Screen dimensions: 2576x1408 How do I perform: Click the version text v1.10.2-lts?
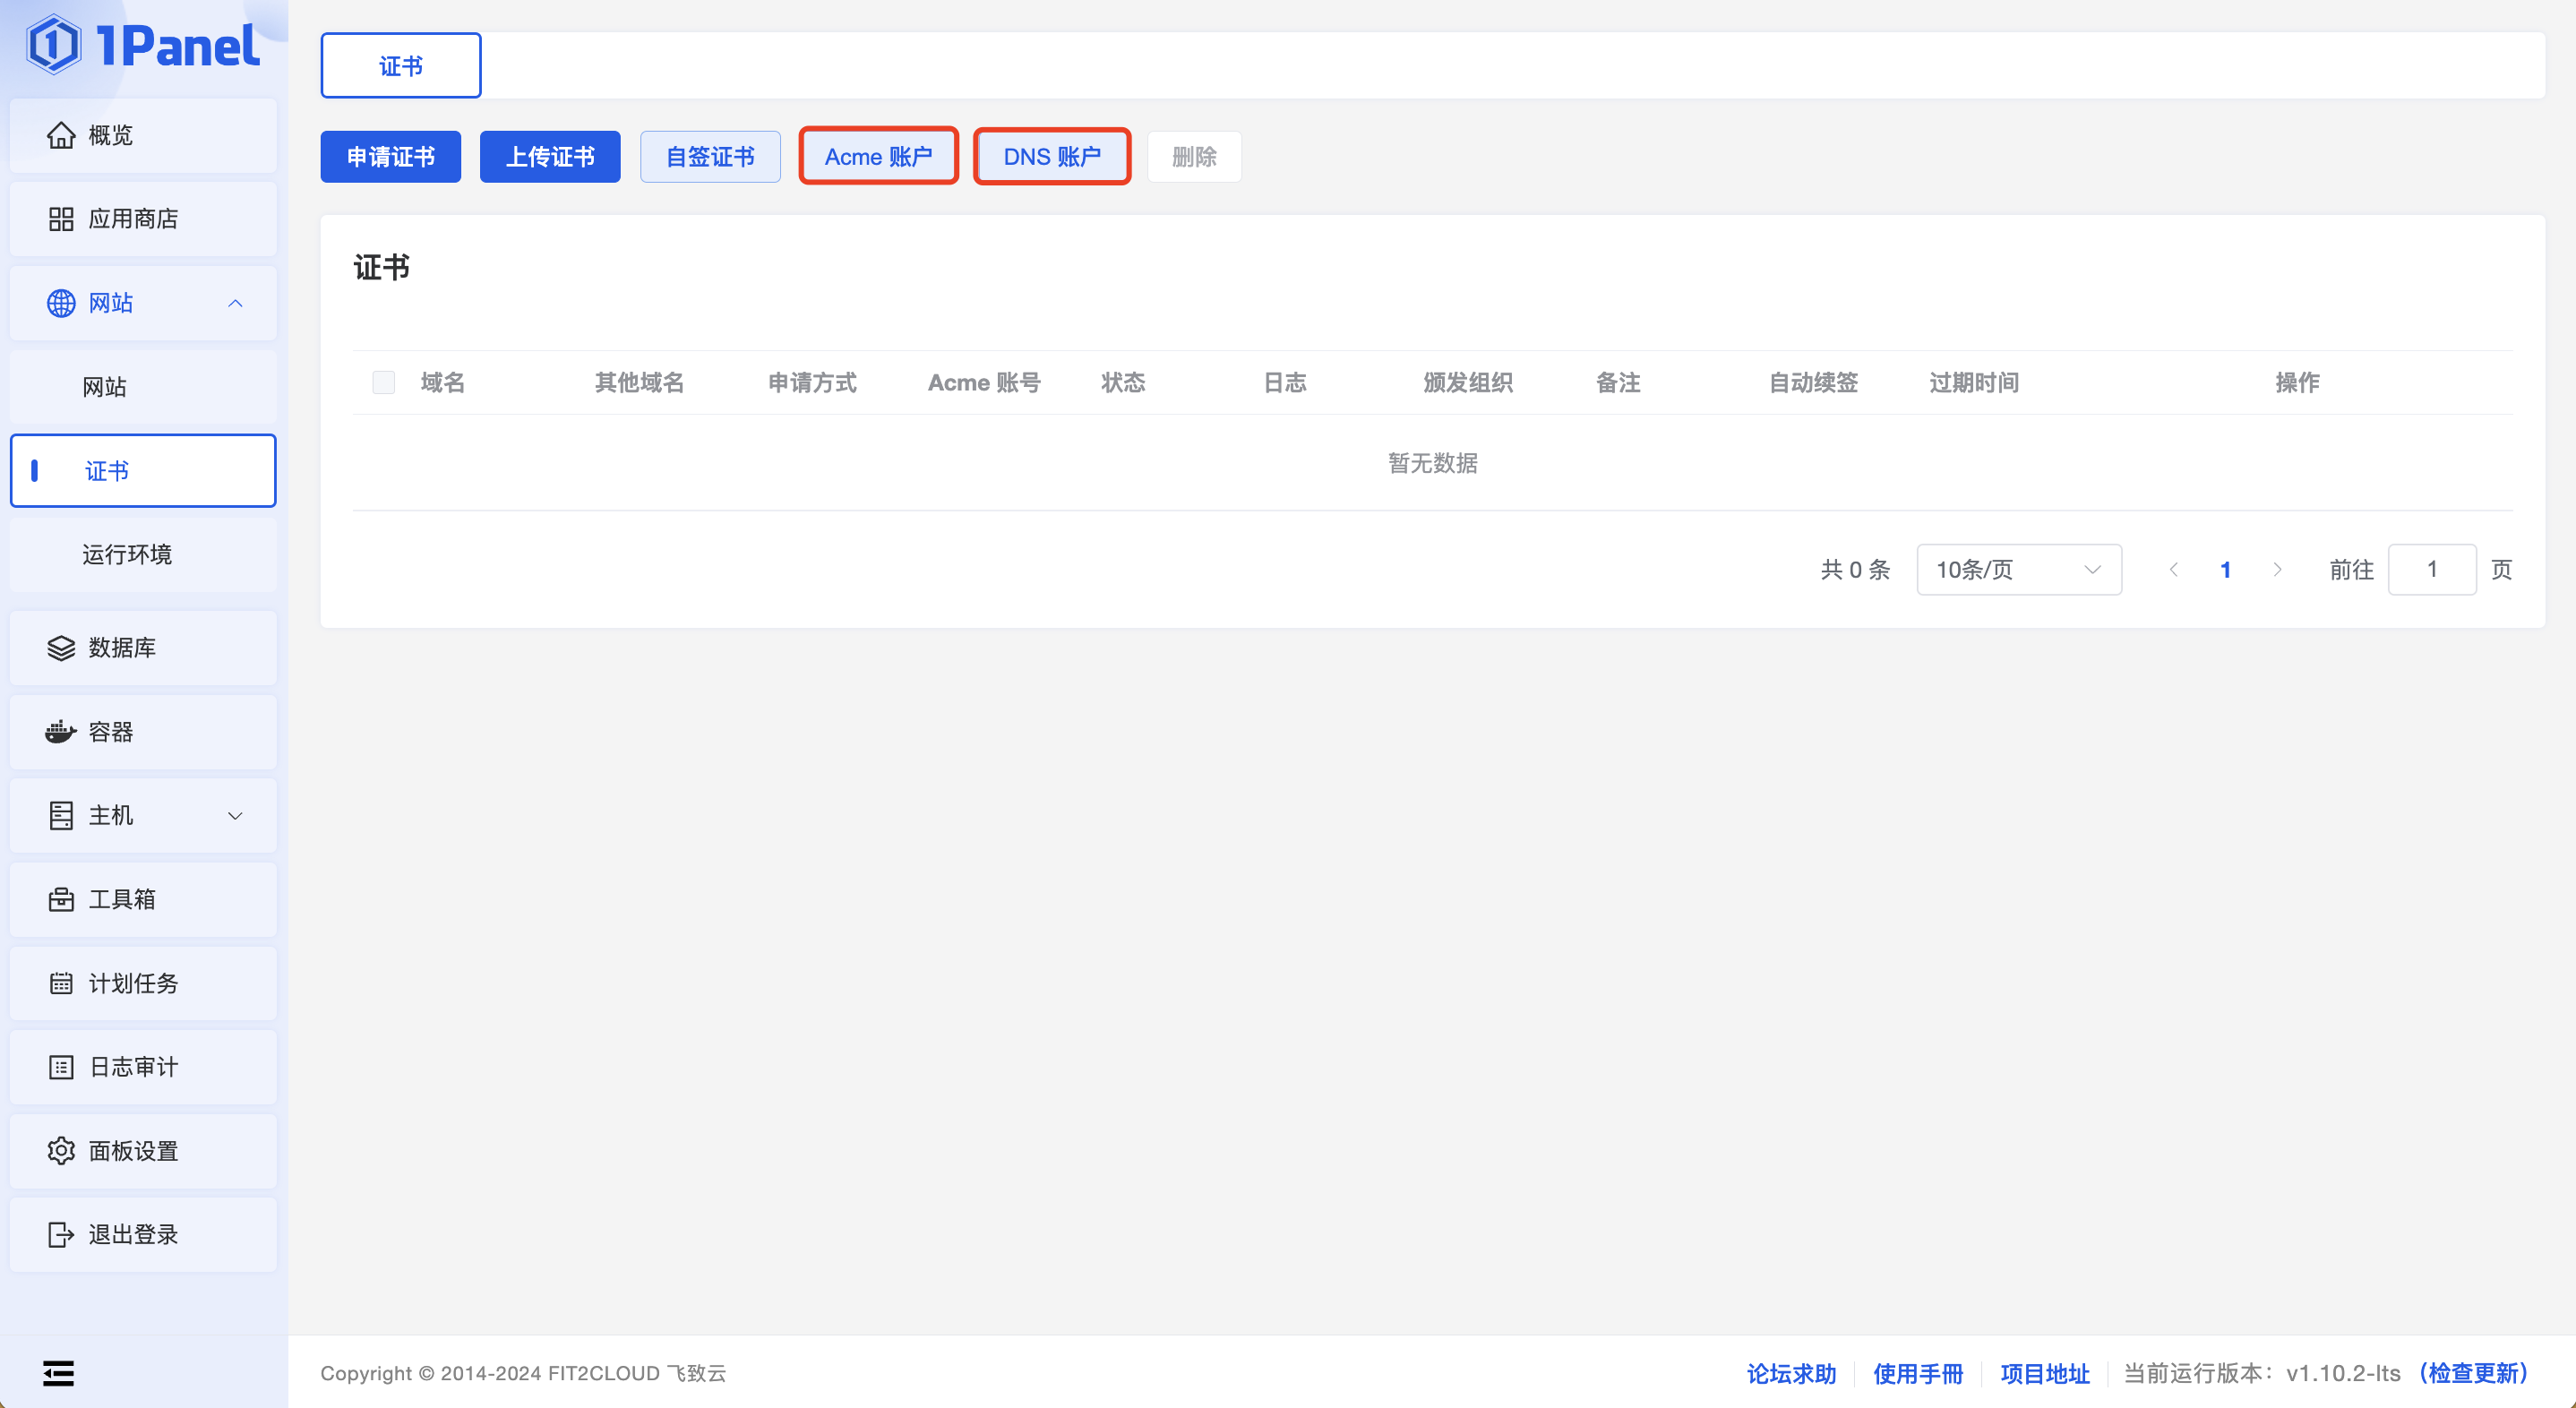2343,1374
